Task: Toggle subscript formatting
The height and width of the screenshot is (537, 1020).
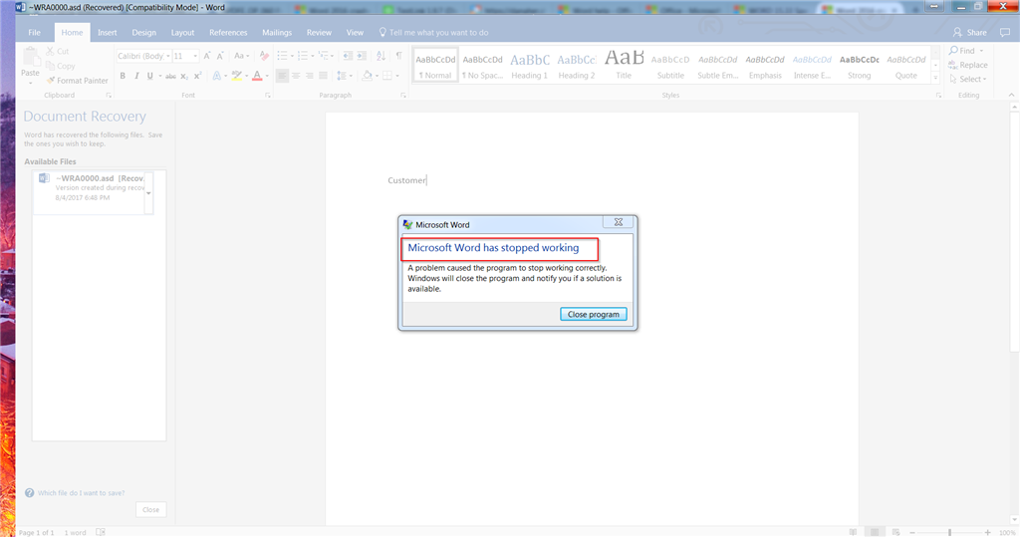Action: pos(184,76)
